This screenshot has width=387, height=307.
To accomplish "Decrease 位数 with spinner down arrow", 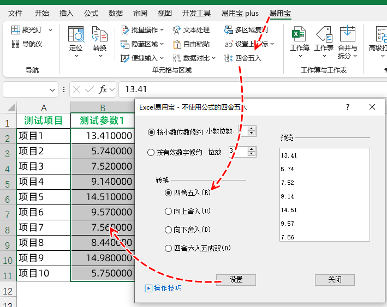I will (252, 154).
